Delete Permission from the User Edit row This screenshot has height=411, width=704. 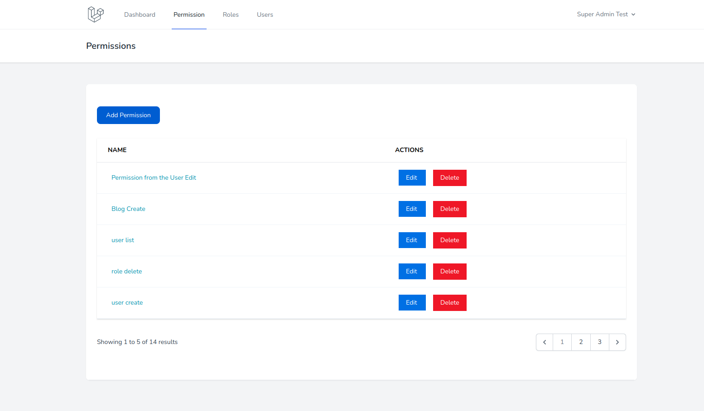[449, 177]
